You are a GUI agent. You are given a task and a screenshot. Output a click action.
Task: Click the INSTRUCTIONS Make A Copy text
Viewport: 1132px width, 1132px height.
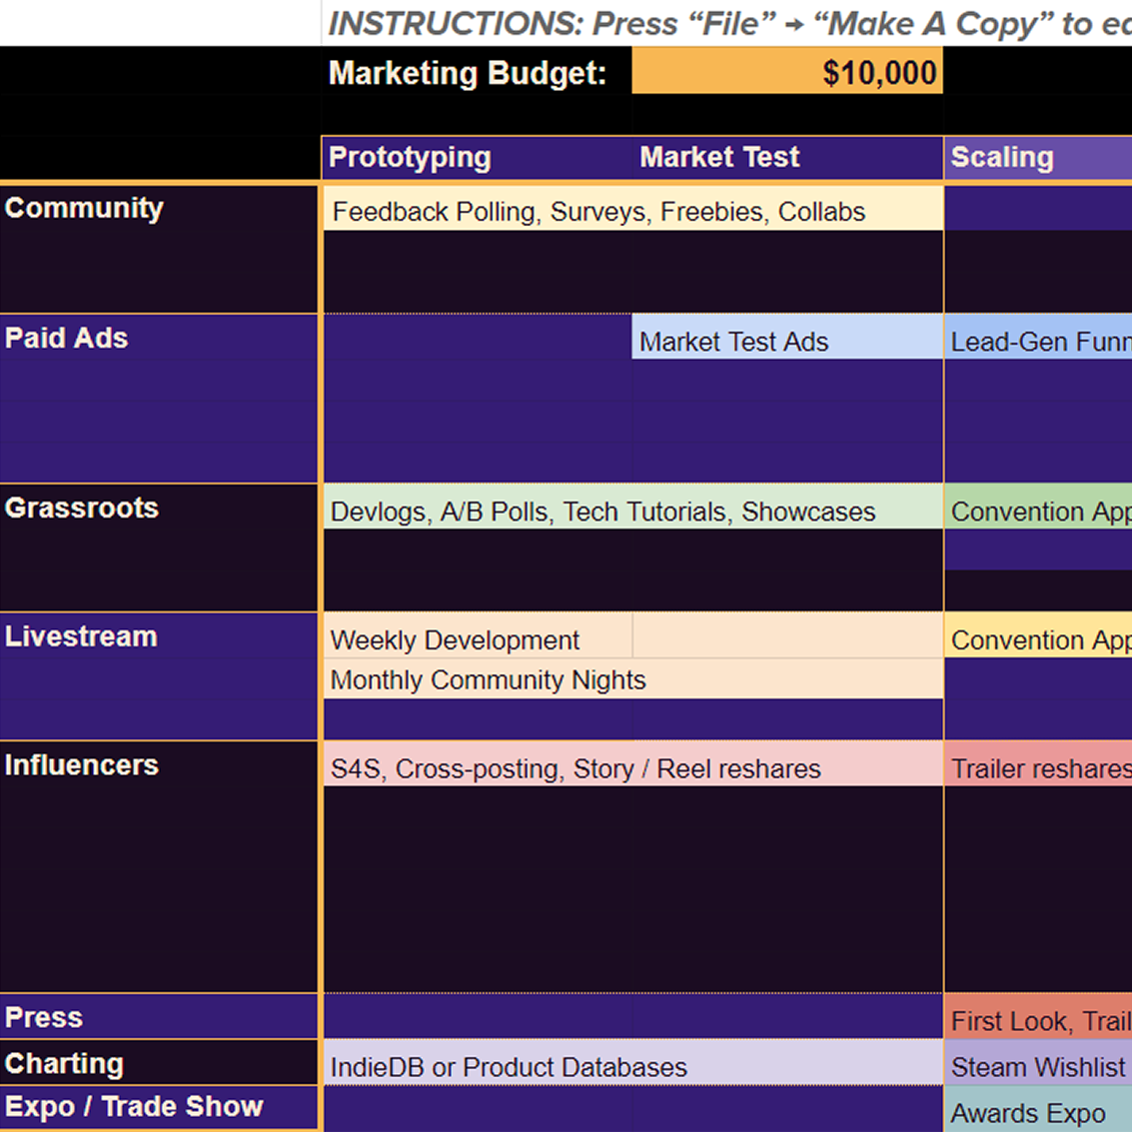pyautogui.click(x=730, y=24)
